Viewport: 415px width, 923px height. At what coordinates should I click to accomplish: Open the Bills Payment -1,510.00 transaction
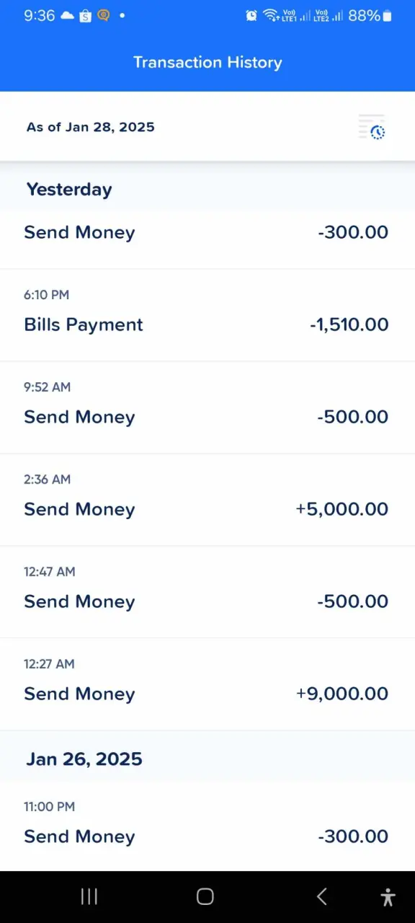pyautogui.click(x=207, y=315)
